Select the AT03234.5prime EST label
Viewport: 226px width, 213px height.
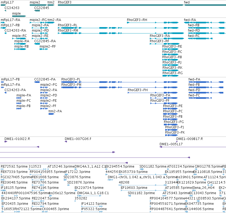(180, 167)
